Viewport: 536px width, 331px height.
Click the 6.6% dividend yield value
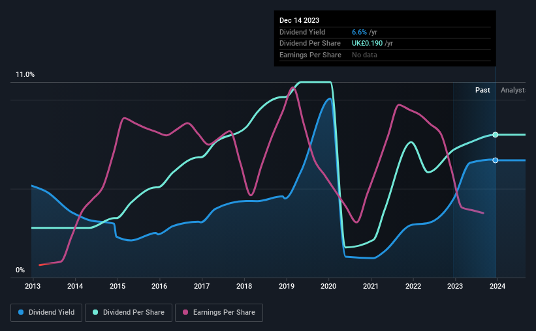click(359, 32)
